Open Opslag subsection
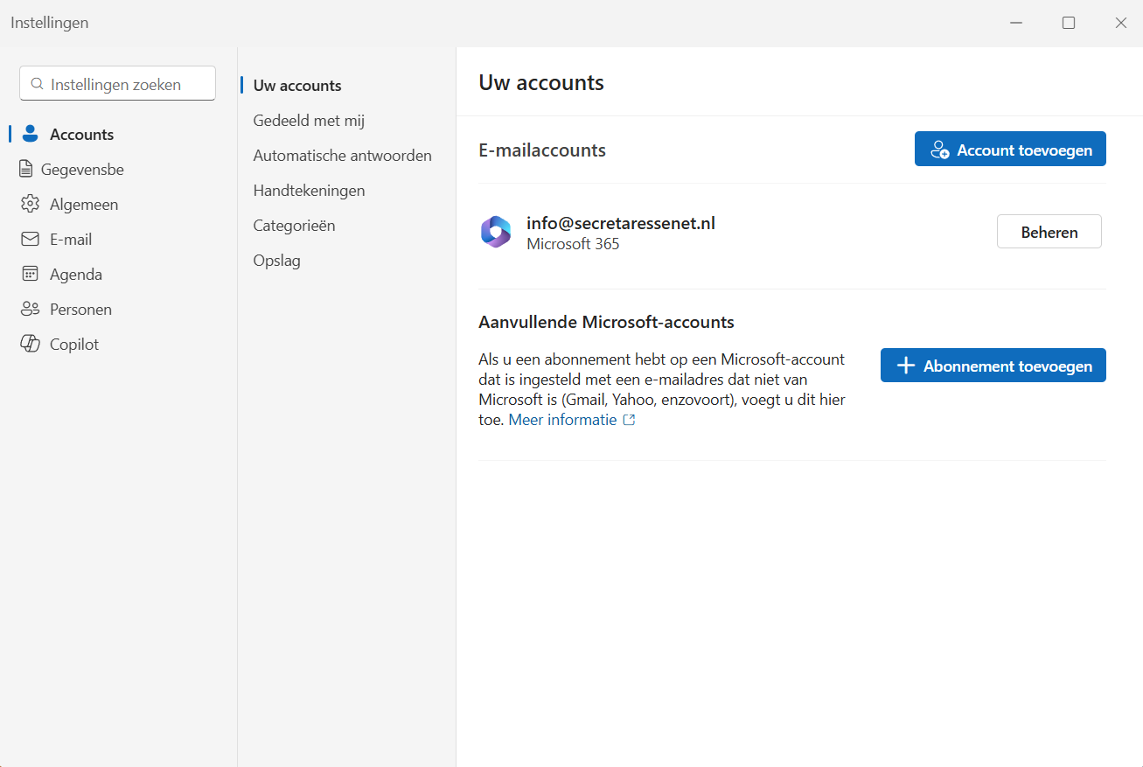1143x767 pixels. (x=276, y=261)
